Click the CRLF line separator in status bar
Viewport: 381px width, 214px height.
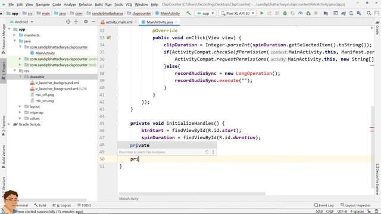[330, 212]
